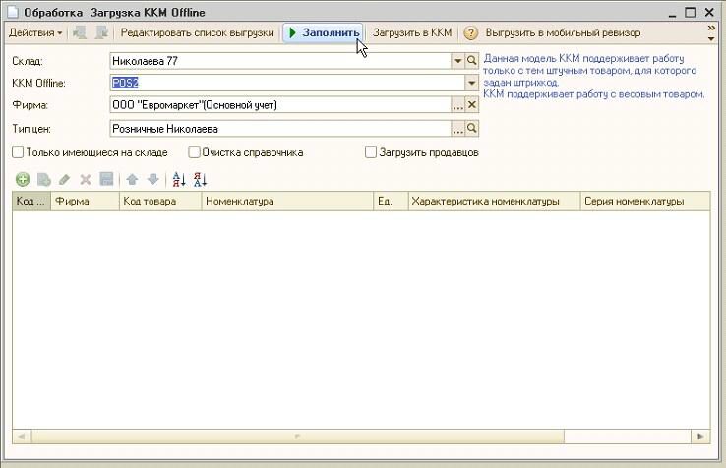Viewport: 726px width, 468px height.
Task: Open the Действия menu
Action: tap(35, 32)
